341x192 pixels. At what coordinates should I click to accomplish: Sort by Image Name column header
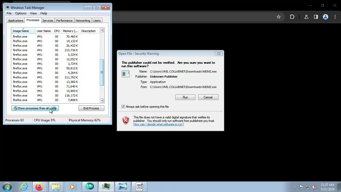[23, 31]
